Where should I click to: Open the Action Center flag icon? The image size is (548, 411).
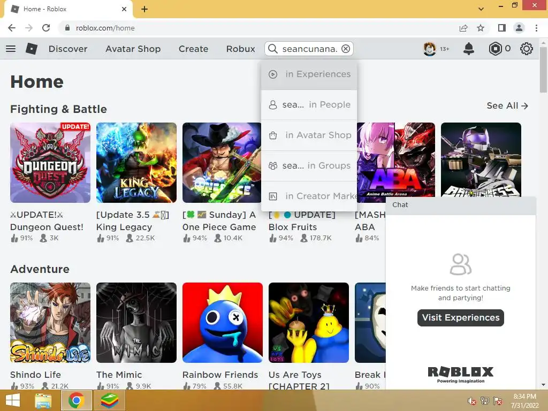coord(498,401)
